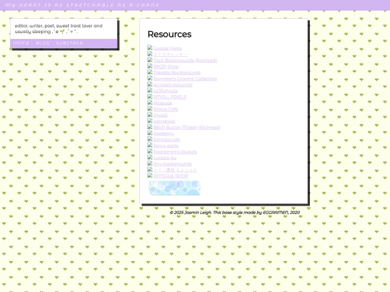Click the image icon next to fancy parts
Screen dimensions: 390x292
(149, 145)
